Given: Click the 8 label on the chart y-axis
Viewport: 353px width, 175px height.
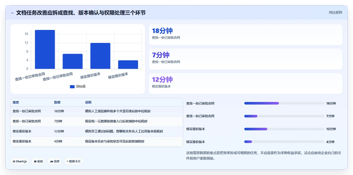Looking at the screenshot, I should [x=27, y=52].
